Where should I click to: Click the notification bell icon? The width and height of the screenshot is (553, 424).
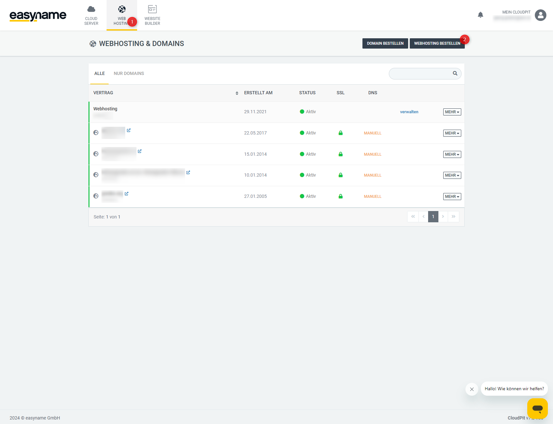pos(480,15)
